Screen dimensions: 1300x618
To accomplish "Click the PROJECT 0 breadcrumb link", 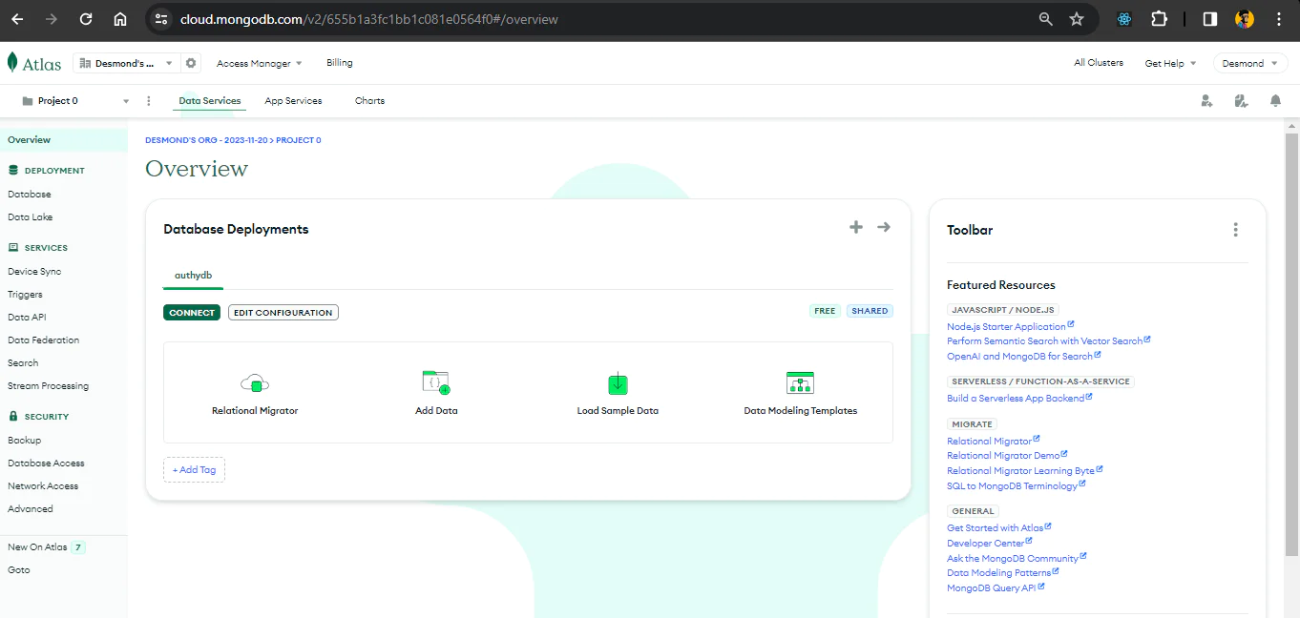I will coord(300,140).
